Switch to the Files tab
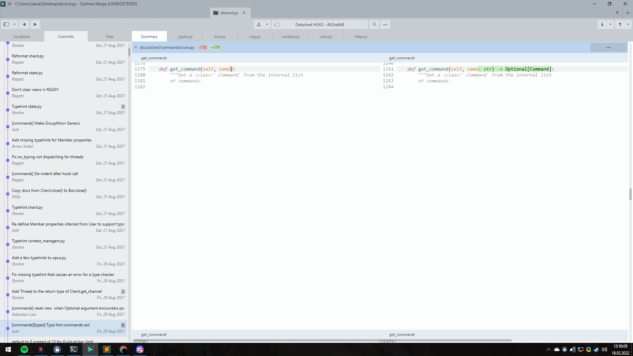This screenshot has width=633, height=356. (x=110, y=37)
